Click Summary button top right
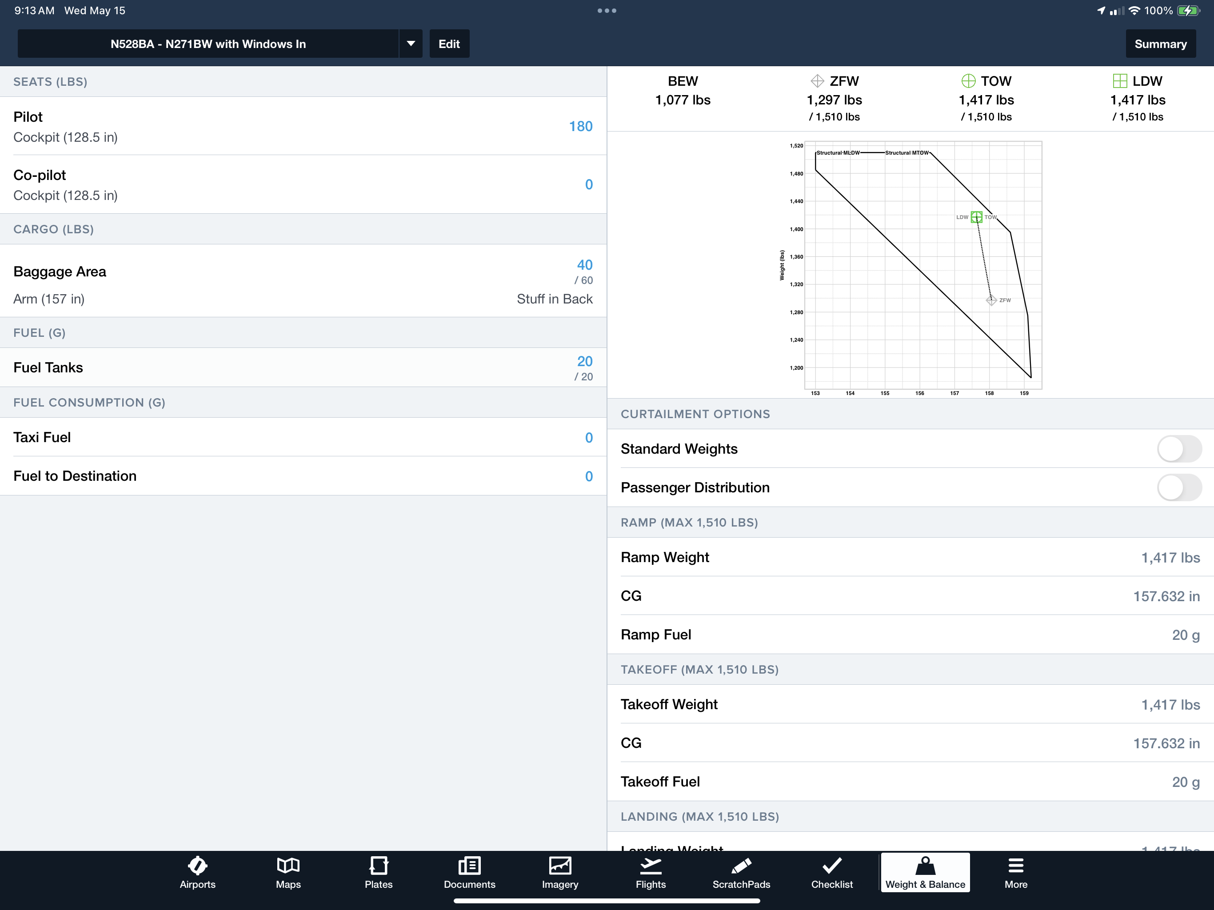This screenshot has width=1214, height=910. point(1161,44)
